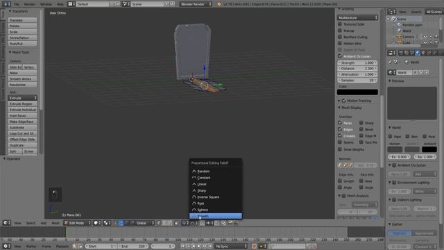The image size is (444, 250).
Task: Click the Smooth Vertex button
Action: tap(22, 78)
